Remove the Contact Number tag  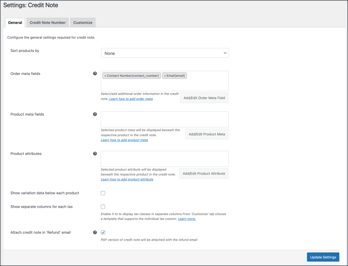[x=105, y=76]
